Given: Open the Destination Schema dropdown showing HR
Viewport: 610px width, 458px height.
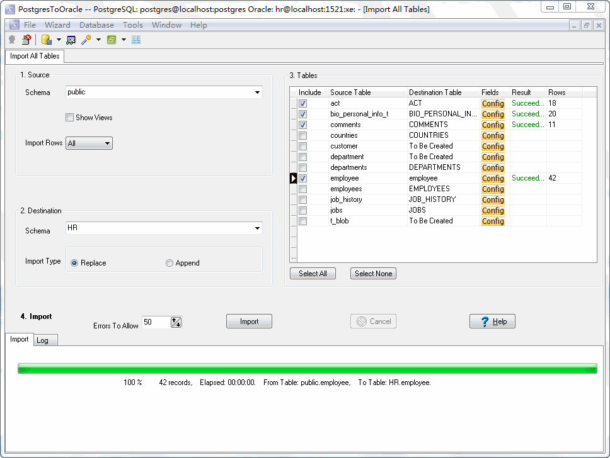Looking at the screenshot, I should click(164, 228).
